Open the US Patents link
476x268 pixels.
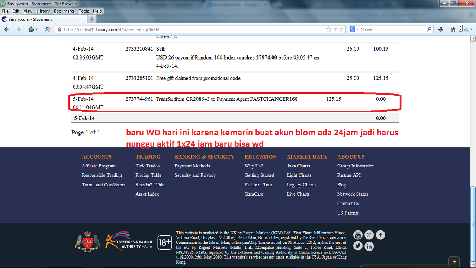tap(348, 213)
